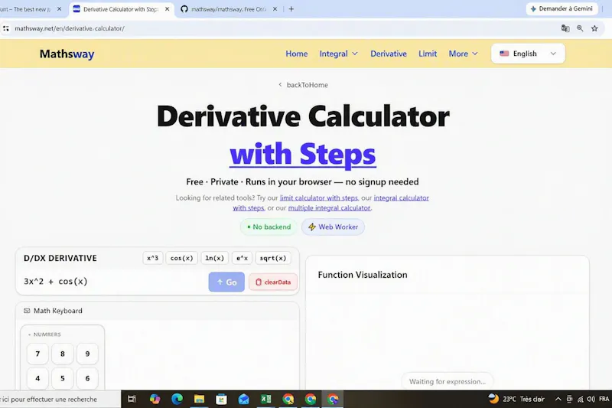Screen dimensions: 612x408
Task: Click the Mathsway logo
Action: (x=67, y=54)
